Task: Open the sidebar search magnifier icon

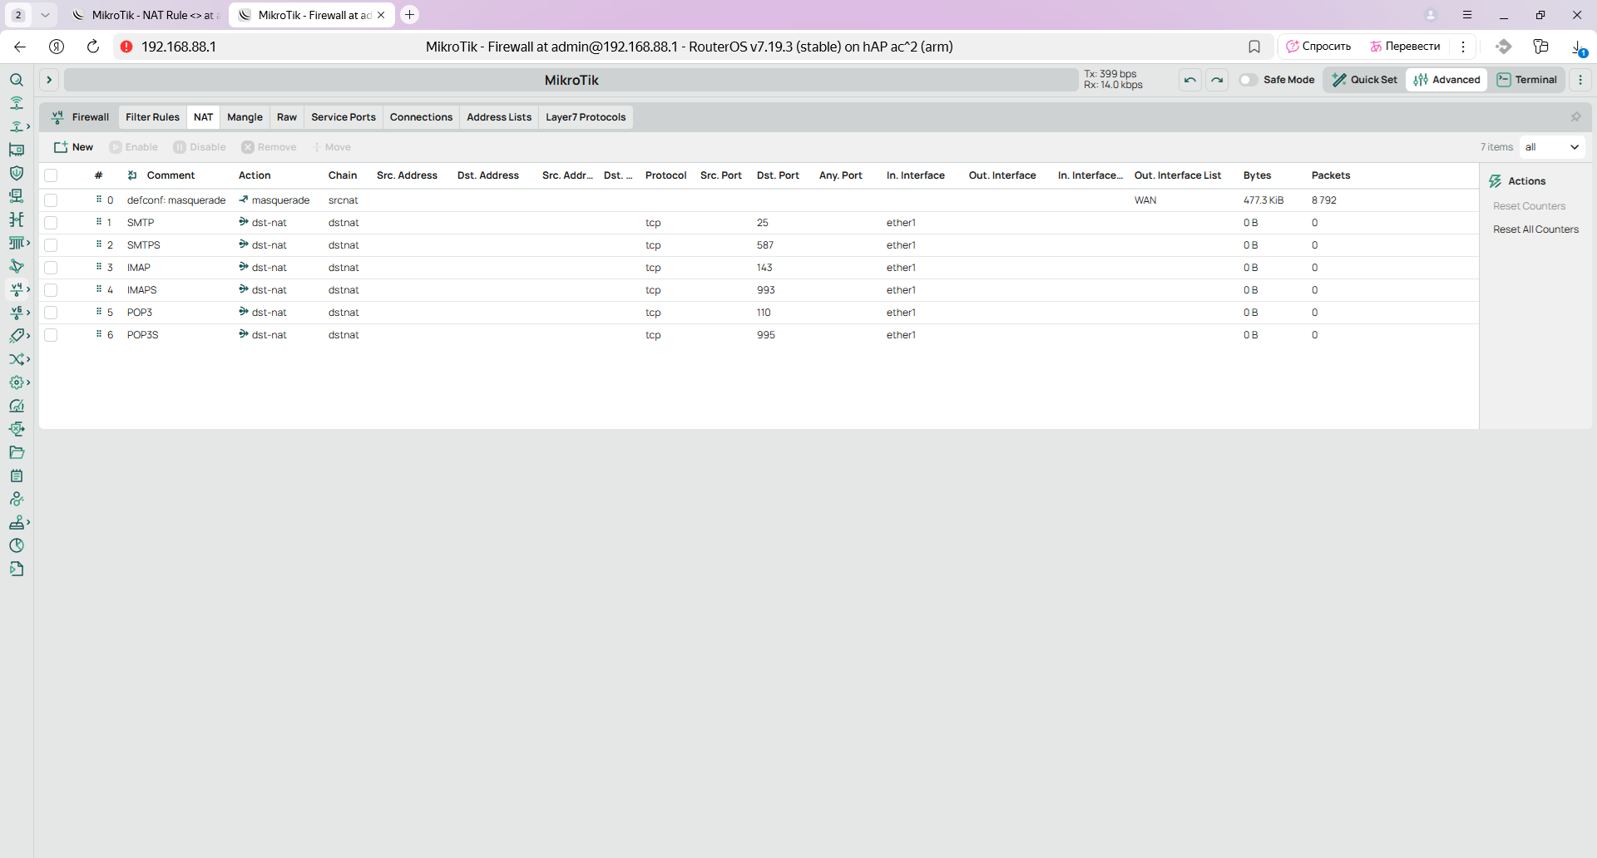Action: (x=16, y=80)
